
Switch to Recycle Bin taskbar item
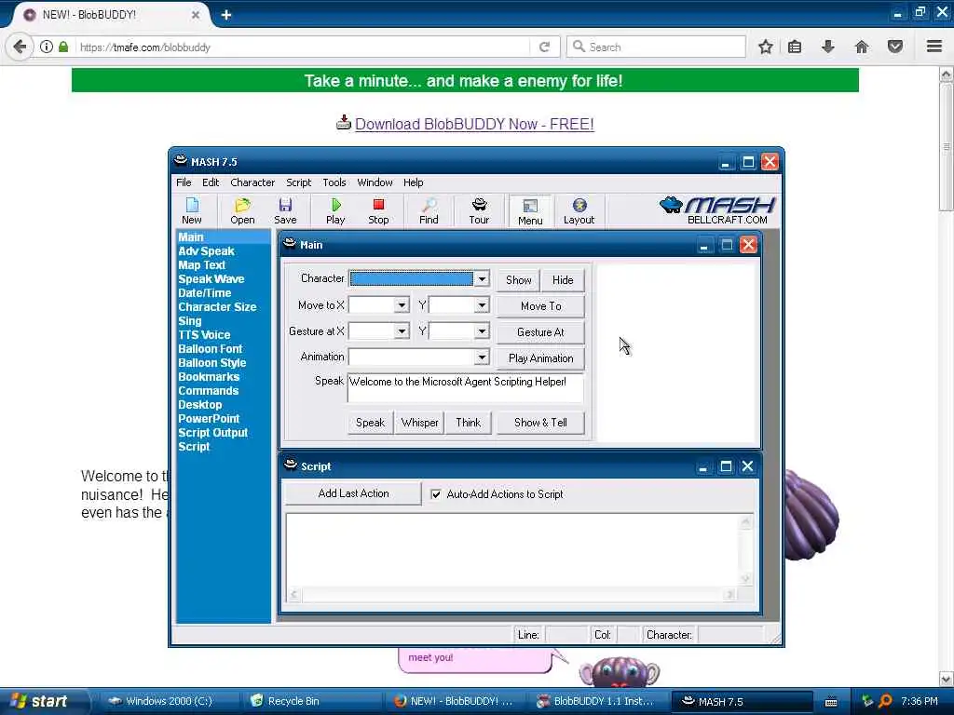[x=313, y=701]
